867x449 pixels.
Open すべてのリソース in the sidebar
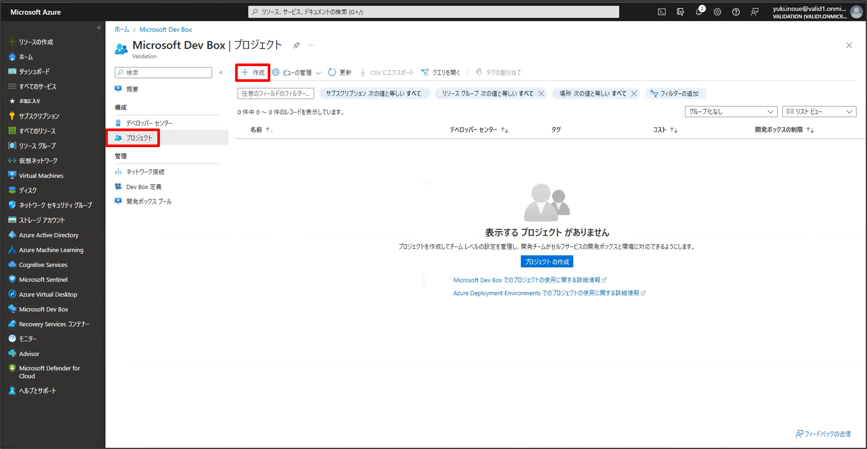click(x=37, y=131)
